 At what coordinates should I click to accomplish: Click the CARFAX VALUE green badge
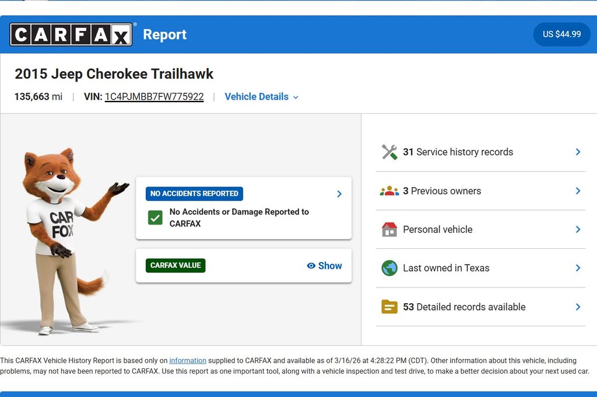pyautogui.click(x=175, y=265)
